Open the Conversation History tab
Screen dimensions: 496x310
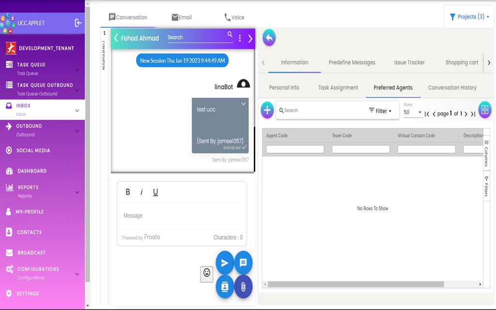coord(452,88)
